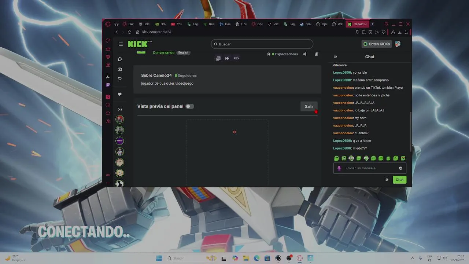The height and width of the screenshot is (264, 469).
Task: Open Opera GX sidebar history clock
Action: tap(108, 105)
